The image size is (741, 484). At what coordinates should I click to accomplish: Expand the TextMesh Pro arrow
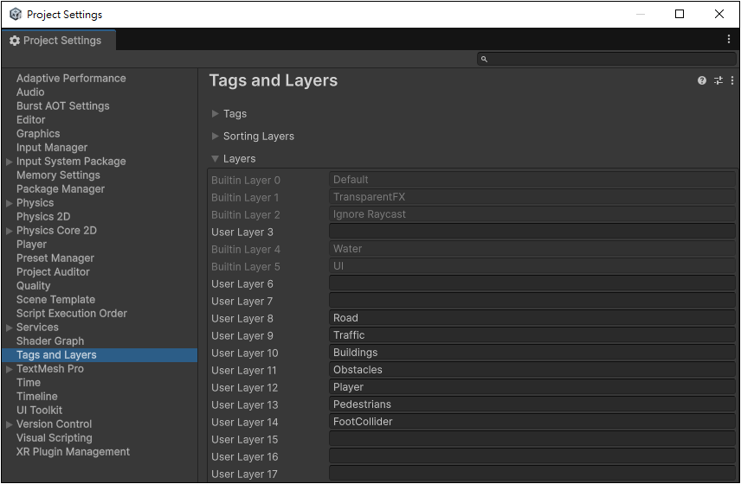(9, 369)
